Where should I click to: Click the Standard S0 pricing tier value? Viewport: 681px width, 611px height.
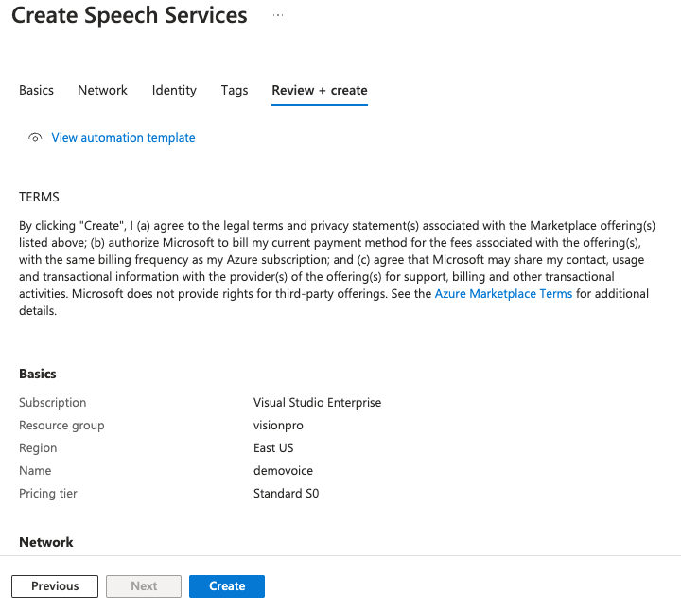pyautogui.click(x=286, y=494)
